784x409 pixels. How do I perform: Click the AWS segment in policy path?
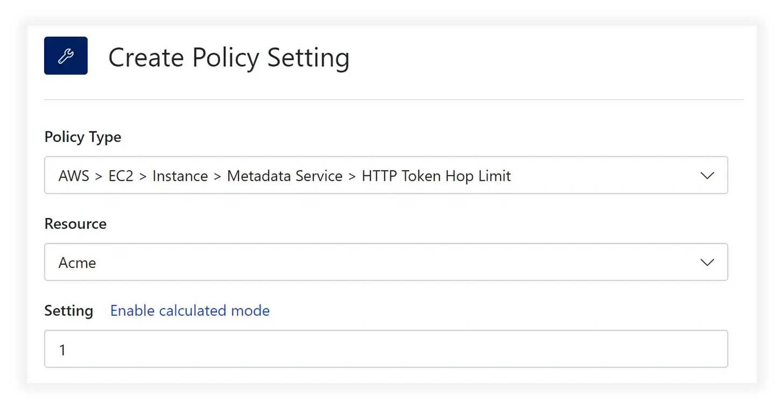coord(74,176)
